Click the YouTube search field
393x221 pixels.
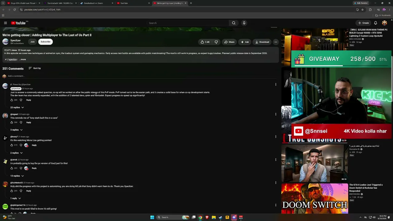[x=188, y=23]
